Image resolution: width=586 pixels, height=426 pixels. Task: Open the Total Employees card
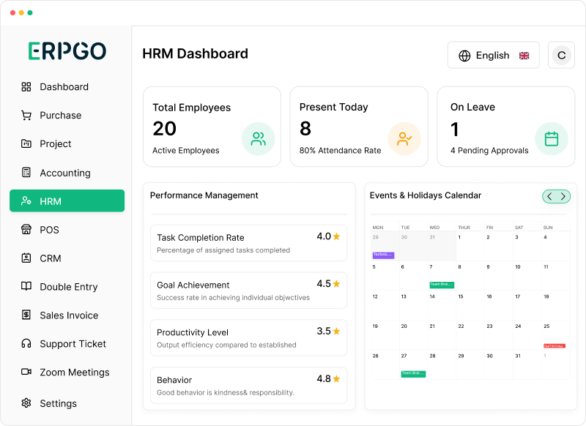[x=212, y=127]
